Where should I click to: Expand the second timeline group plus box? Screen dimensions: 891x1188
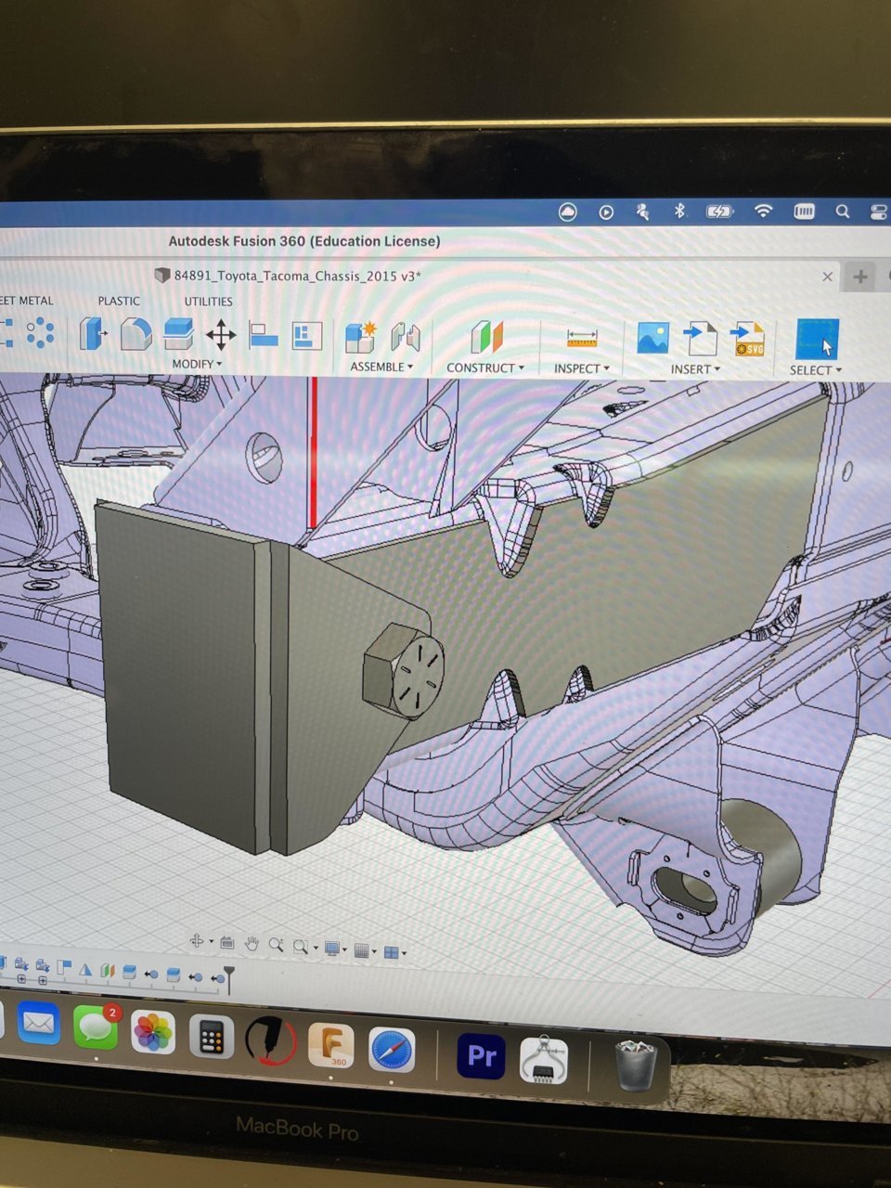coord(43,981)
